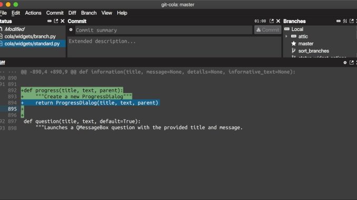Click the star icon beside master
The image size is (357, 200).
(x=294, y=44)
